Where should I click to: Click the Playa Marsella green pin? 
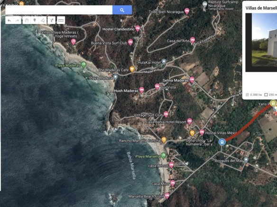point(163,156)
